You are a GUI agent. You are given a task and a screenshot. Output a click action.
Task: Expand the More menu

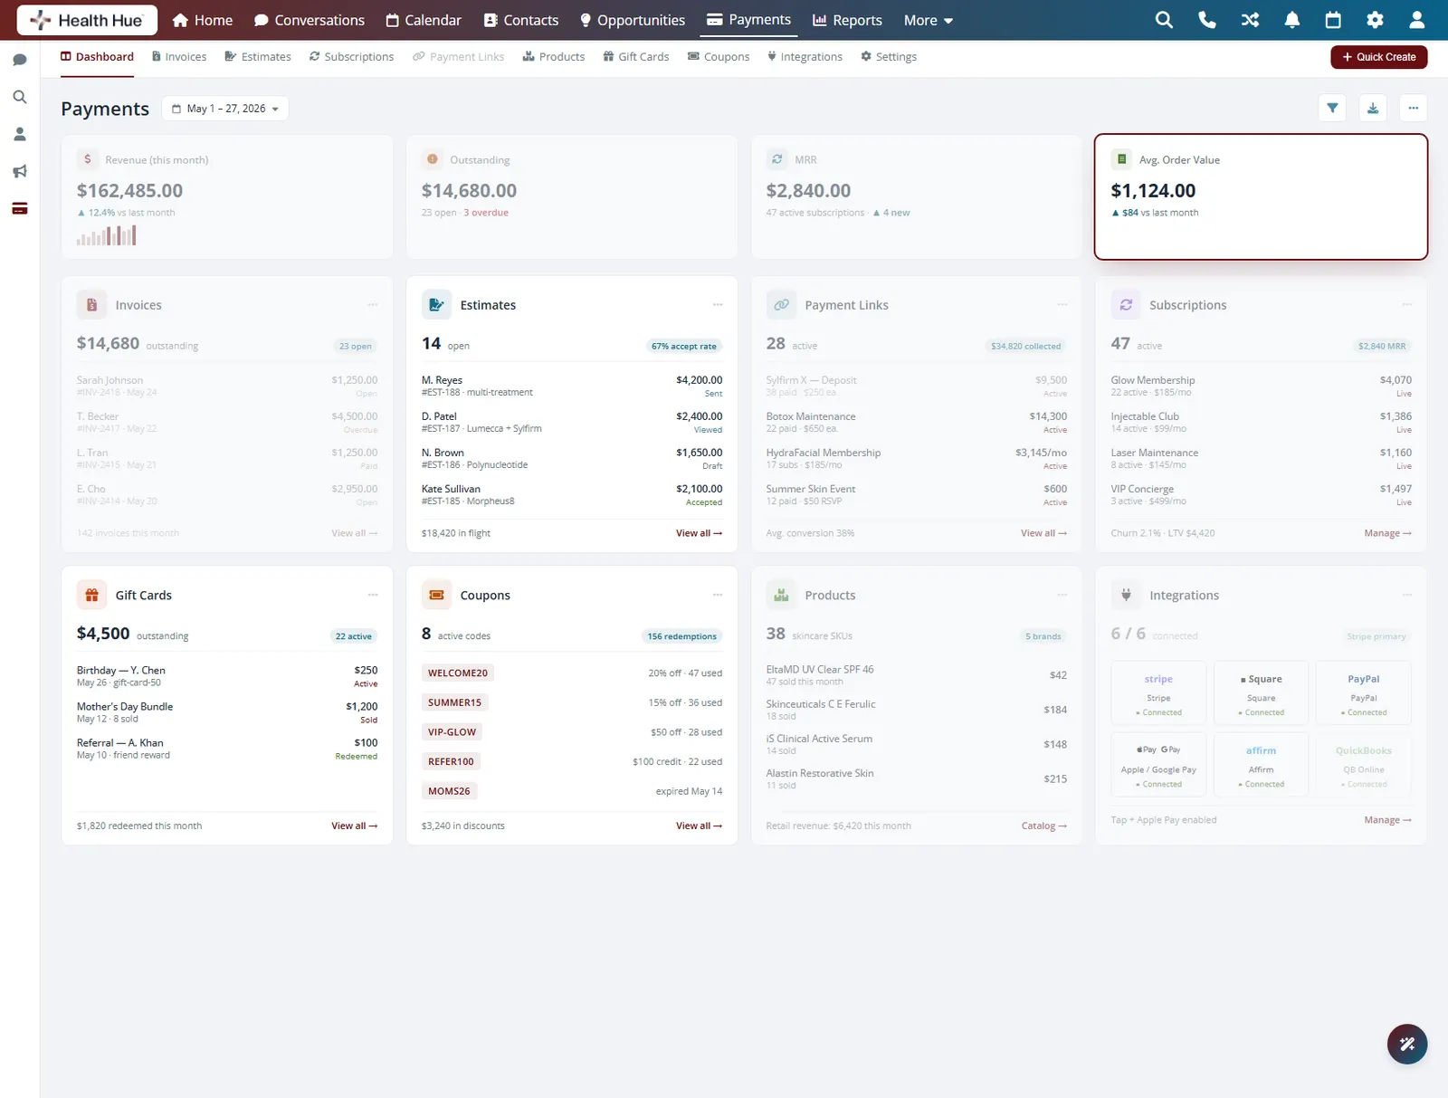tap(929, 20)
